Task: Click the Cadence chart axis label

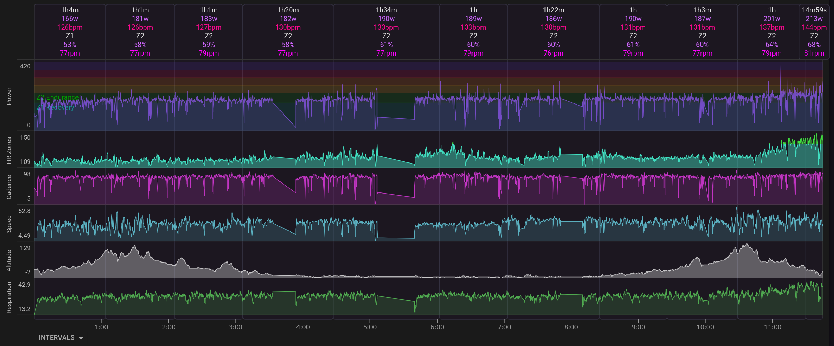Action: tap(9, 187)
